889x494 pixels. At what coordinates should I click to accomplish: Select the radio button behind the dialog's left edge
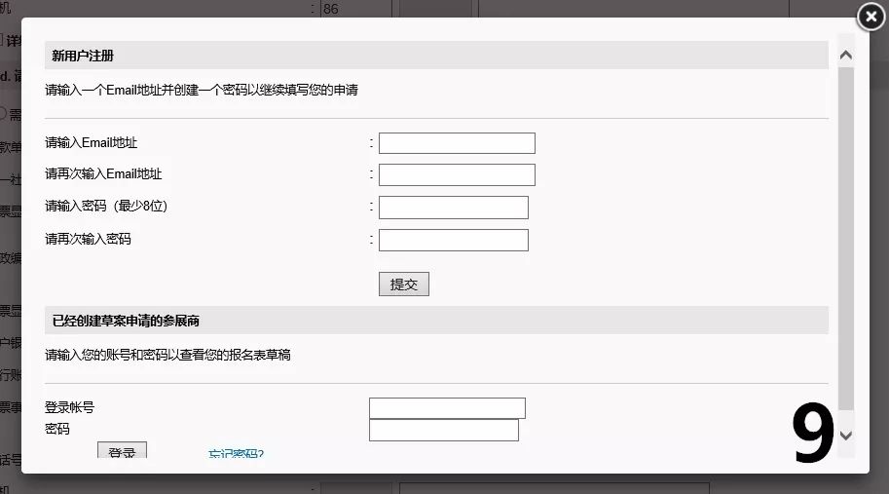click(x=4, y=114)
